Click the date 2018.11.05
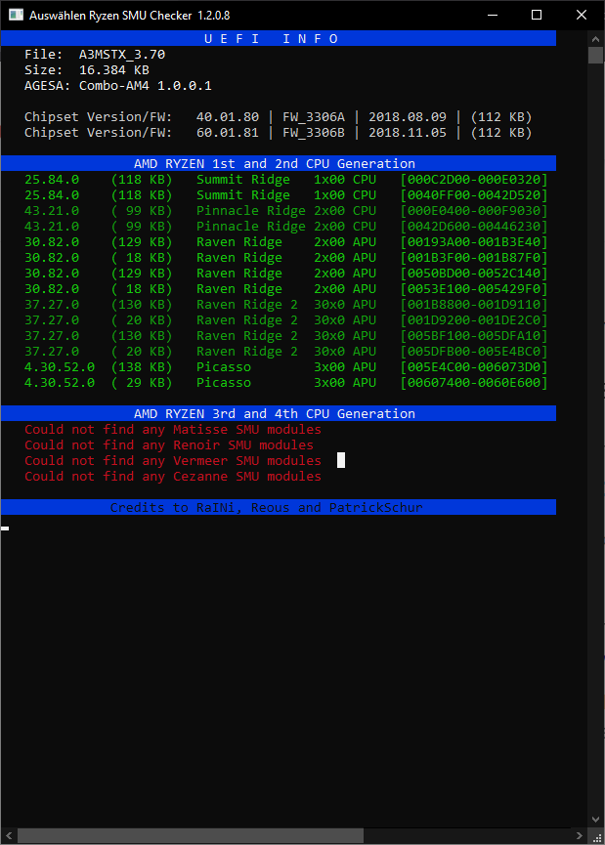Screen dimensions: 605x845 pos(408,133)
